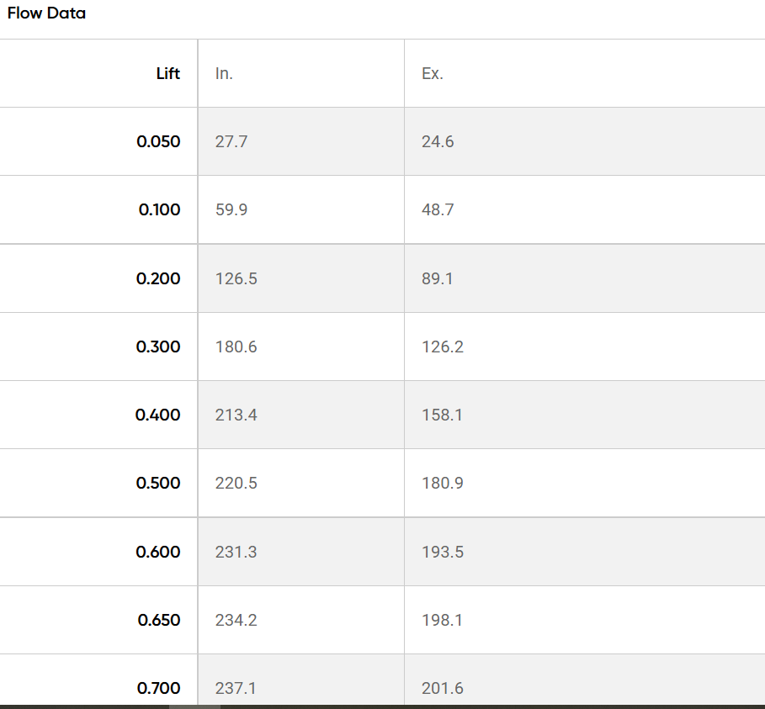Click the 0.300 lift row label

coord(158,347)
